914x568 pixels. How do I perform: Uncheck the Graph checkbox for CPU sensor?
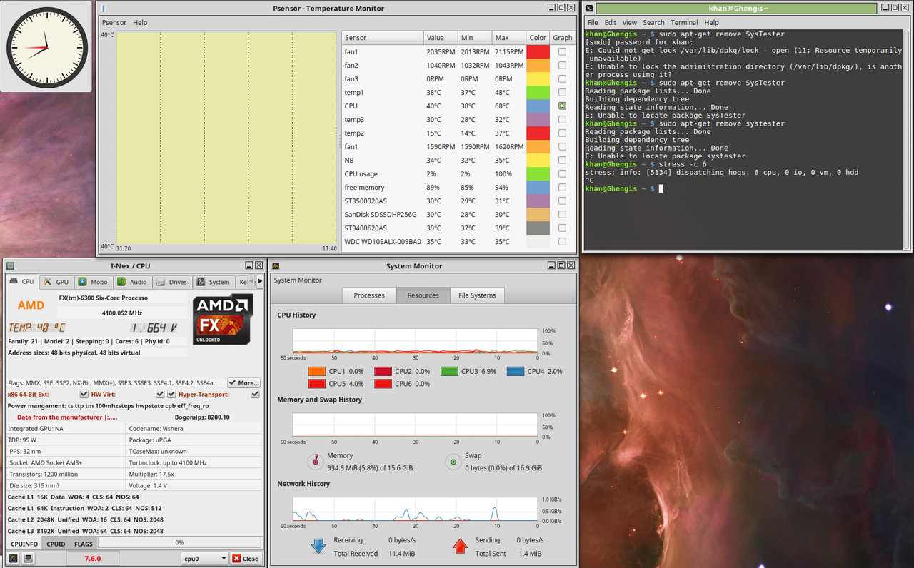click(x=563, y=106)
